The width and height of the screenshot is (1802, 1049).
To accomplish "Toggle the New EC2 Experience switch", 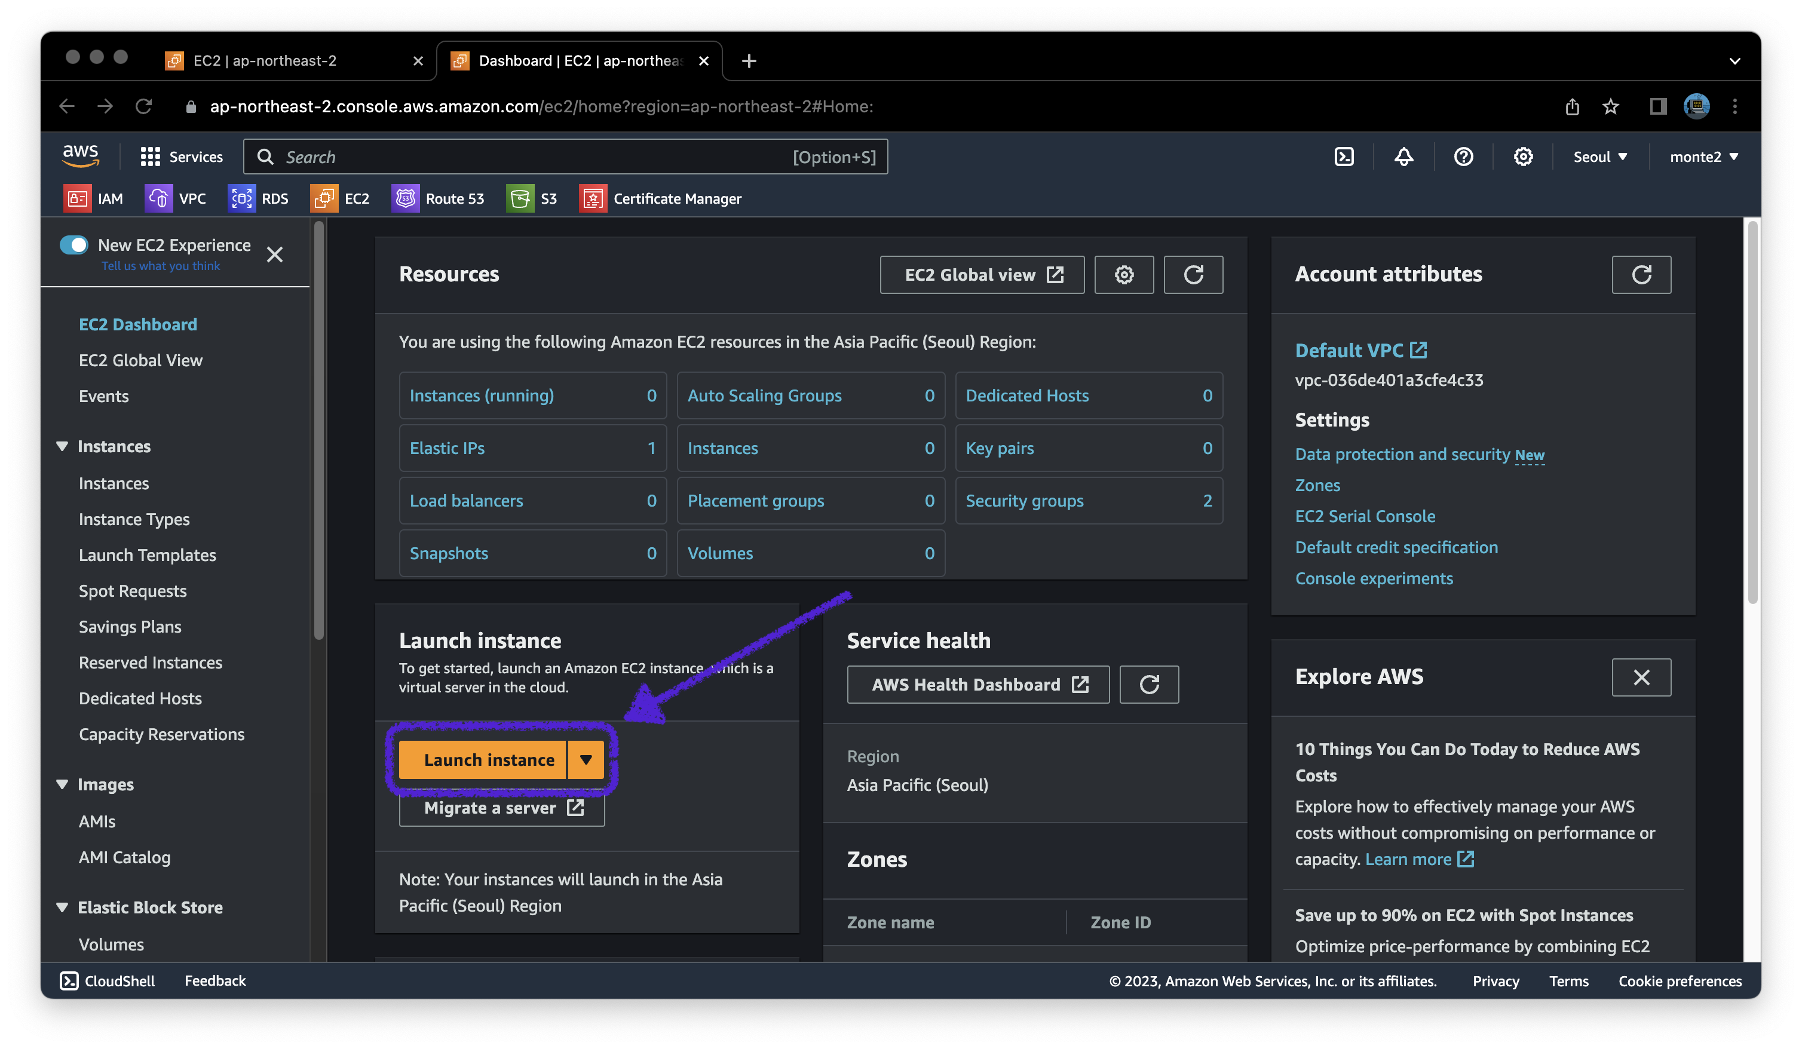I will click(x=73, y=246).
